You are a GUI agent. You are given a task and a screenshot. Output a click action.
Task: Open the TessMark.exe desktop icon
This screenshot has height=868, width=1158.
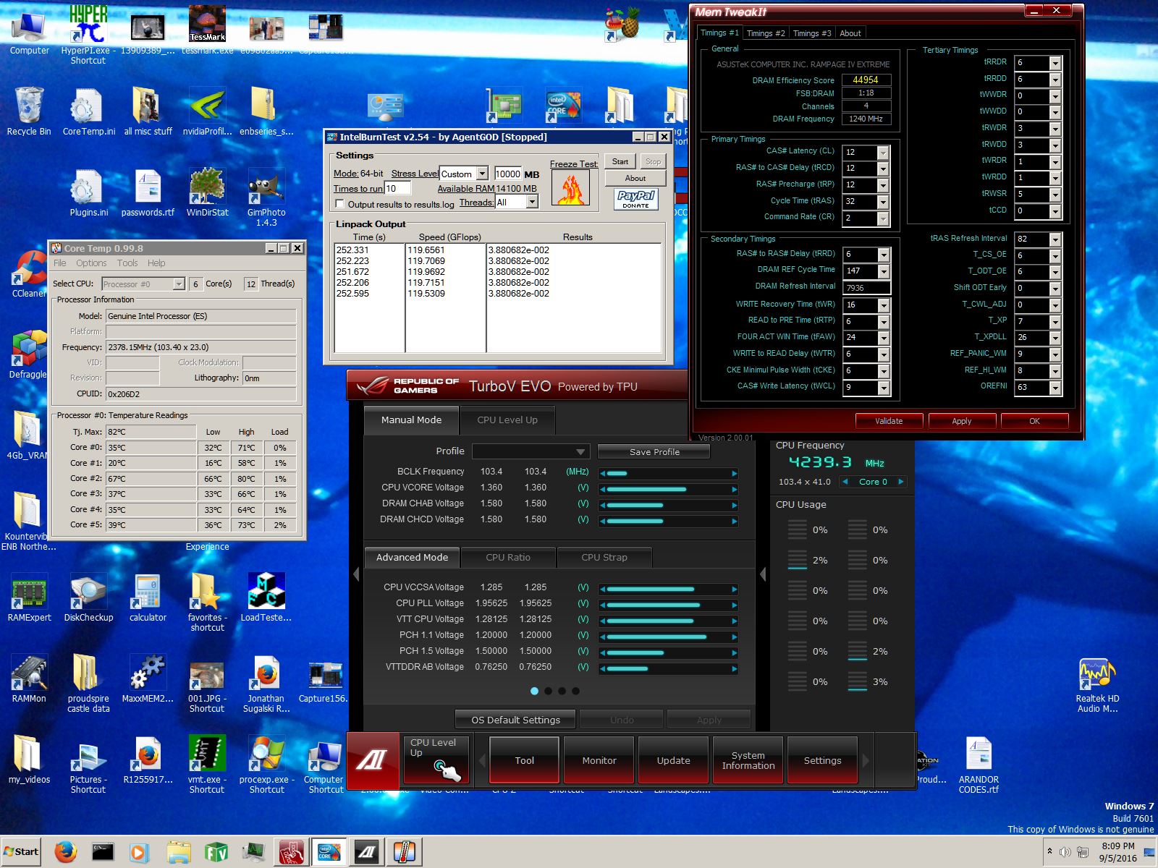point(207,30)
